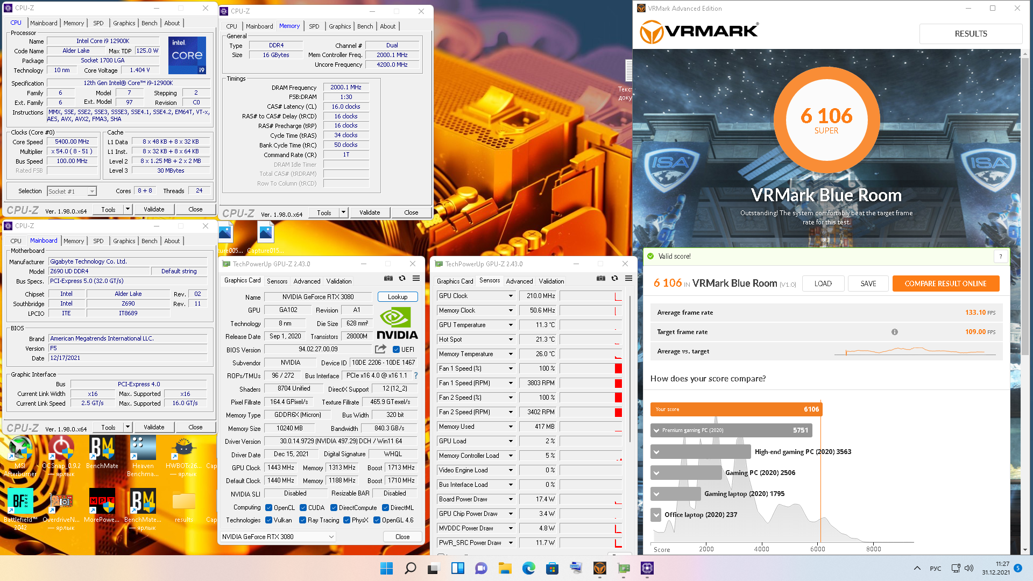Click GPU Clock sensor graph bar
The image size is (1033, 581).
591,296
